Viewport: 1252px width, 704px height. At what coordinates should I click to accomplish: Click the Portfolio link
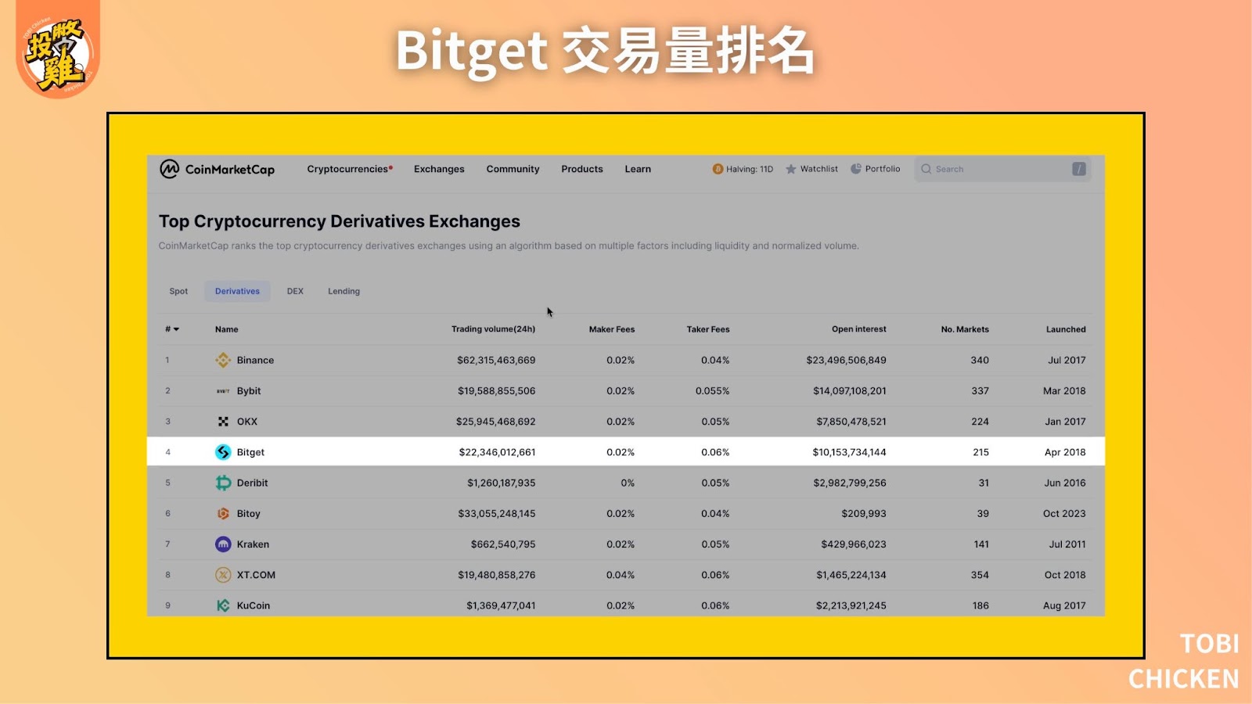883,169
